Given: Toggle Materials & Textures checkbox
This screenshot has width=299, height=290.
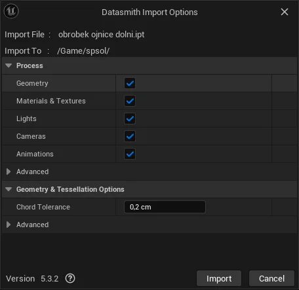Looking at the screenshot, I should click(130, 101).
